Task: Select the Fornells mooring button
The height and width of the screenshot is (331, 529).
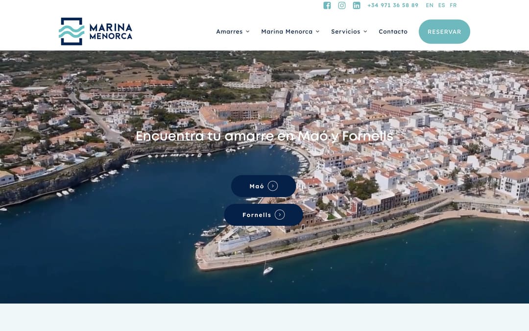Action: click(x=264, y=215)
